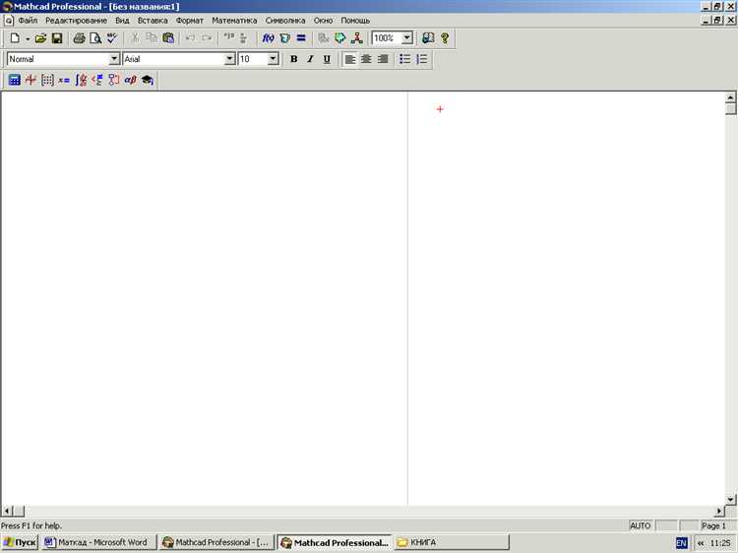This screenshot has width=738, height=553.
Task: Open the Arial font dropdown
Action: [x=229, y=59]
